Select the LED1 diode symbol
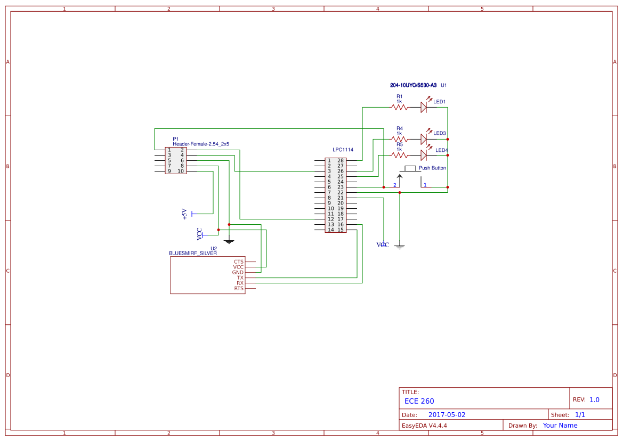 tap(424, 107)
